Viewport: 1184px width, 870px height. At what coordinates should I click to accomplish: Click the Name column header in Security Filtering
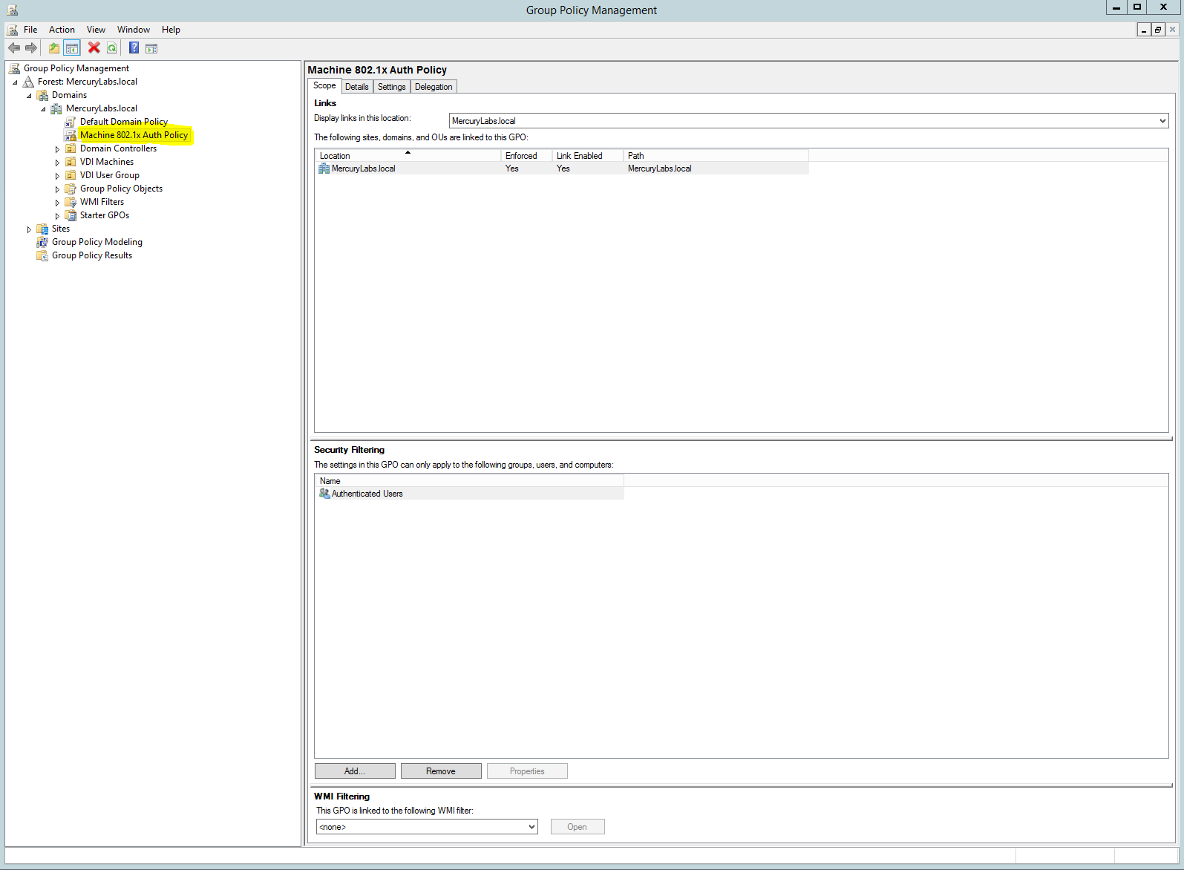(x=469, y=481)
